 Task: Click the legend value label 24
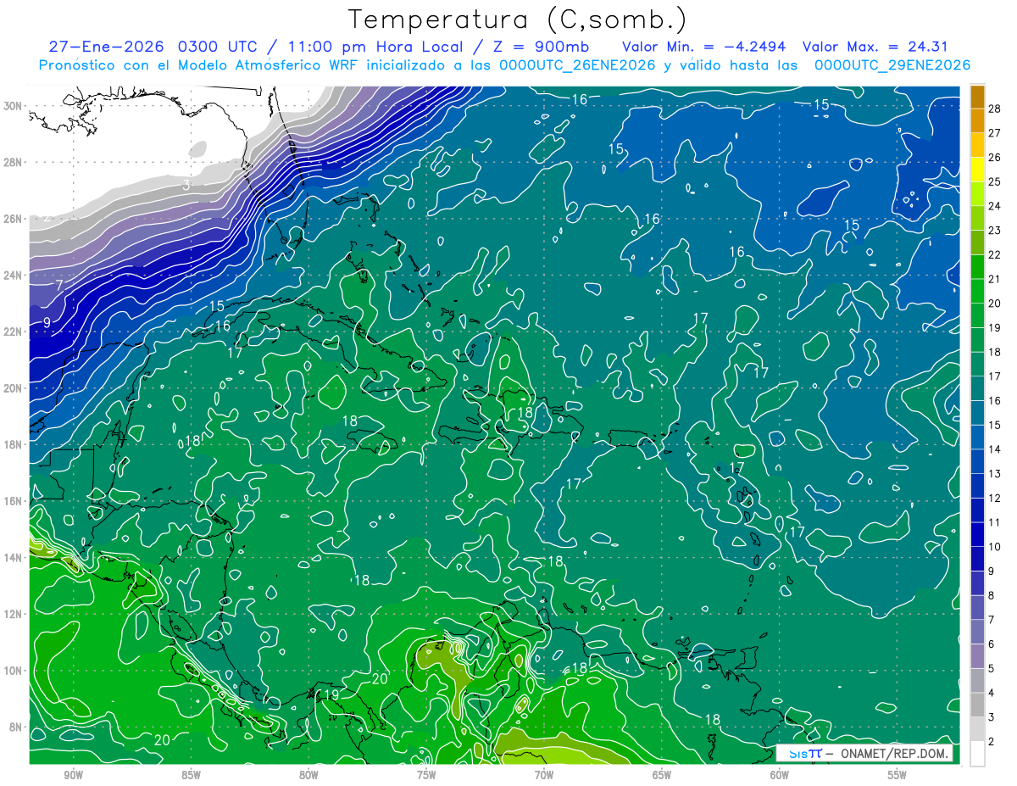tap(995, 206)
